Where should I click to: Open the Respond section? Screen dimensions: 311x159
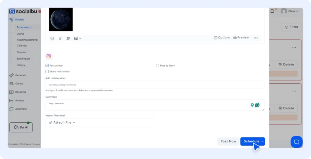20,92
